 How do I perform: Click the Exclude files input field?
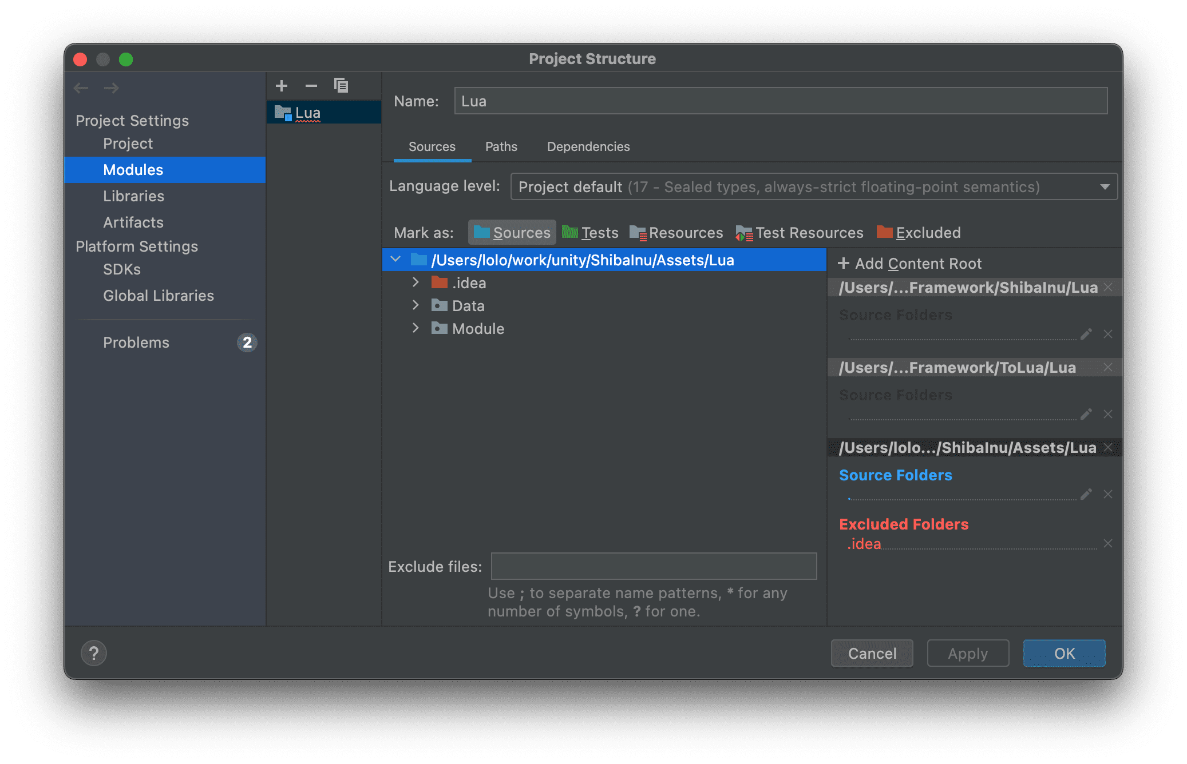654,566
